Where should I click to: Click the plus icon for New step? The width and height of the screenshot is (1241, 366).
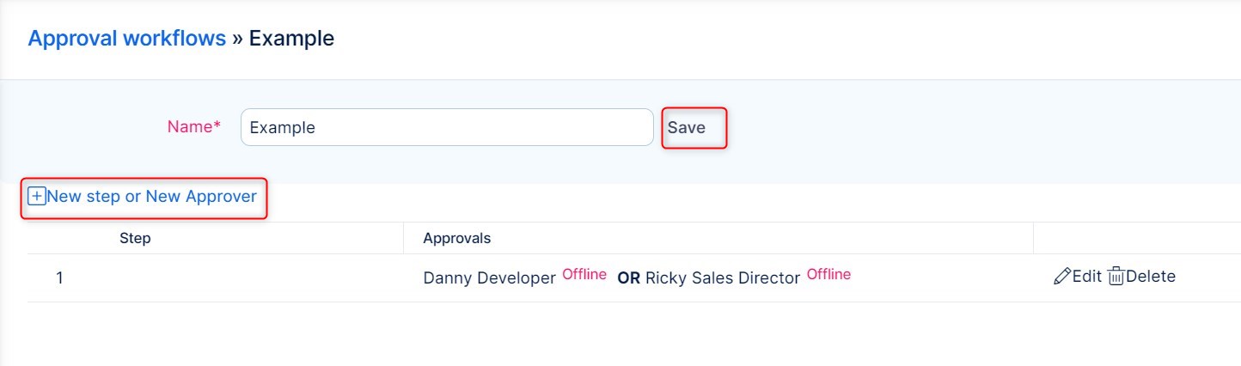[x=37, y=197]
